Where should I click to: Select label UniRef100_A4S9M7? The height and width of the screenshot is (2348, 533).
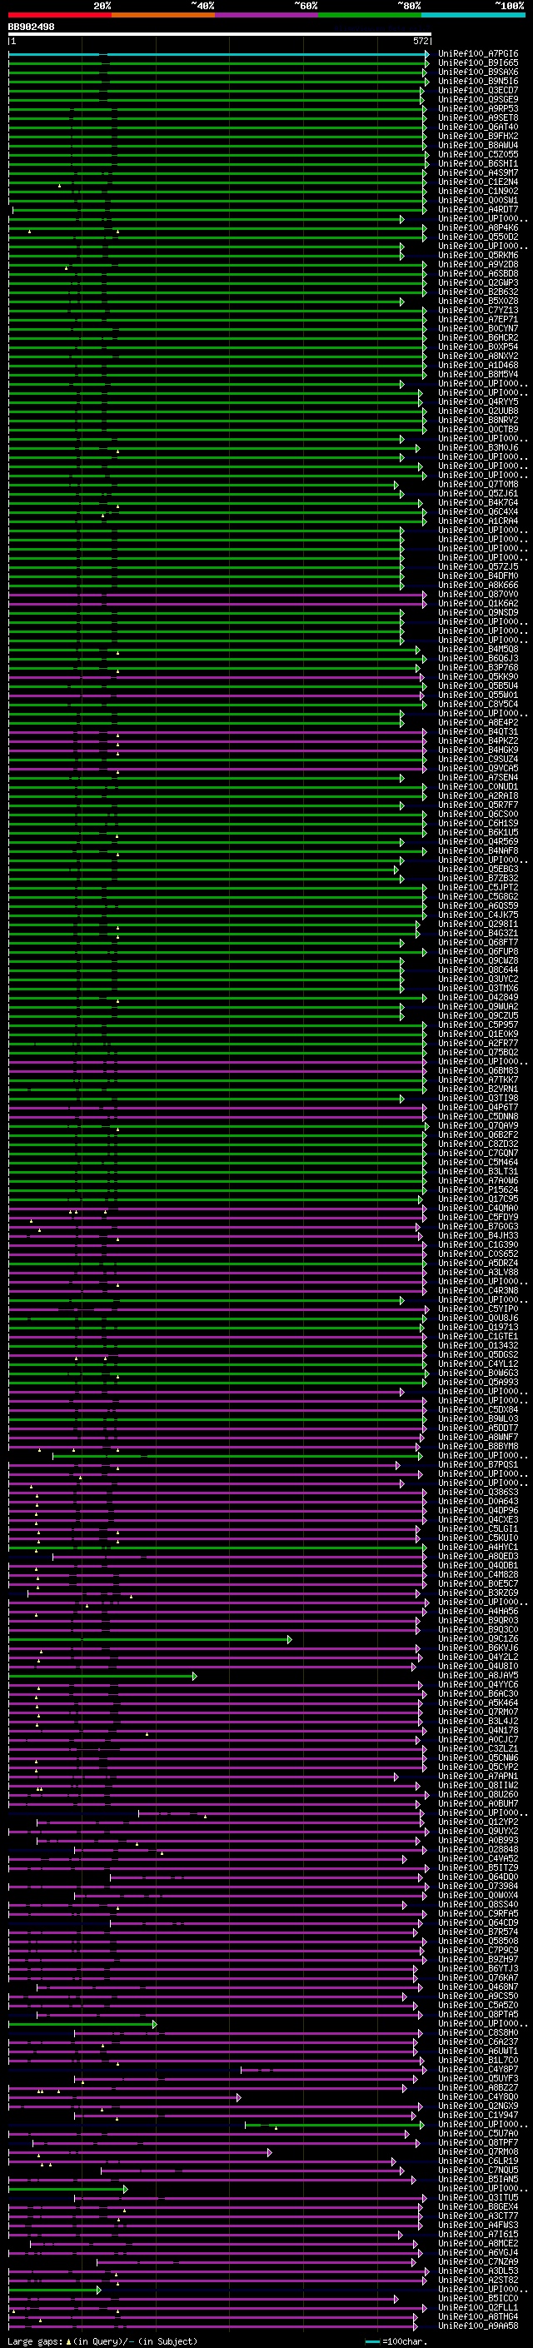tap(478, 172)
